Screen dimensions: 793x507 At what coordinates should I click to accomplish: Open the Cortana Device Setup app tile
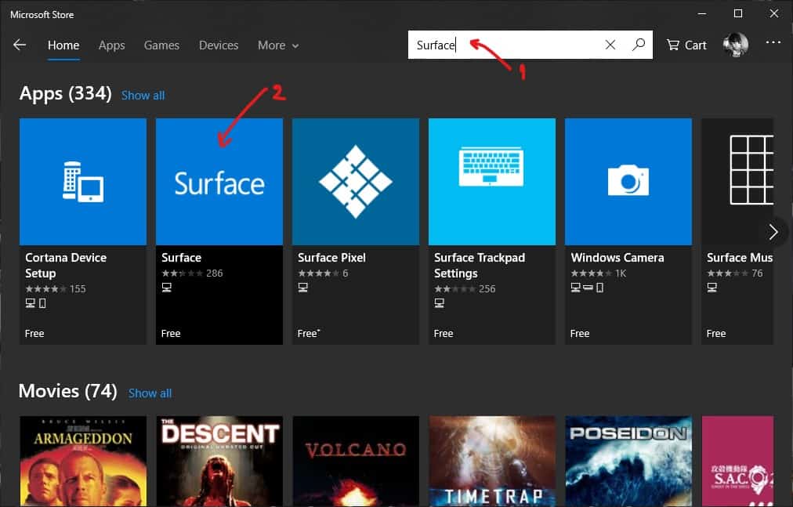pos(83,231)
